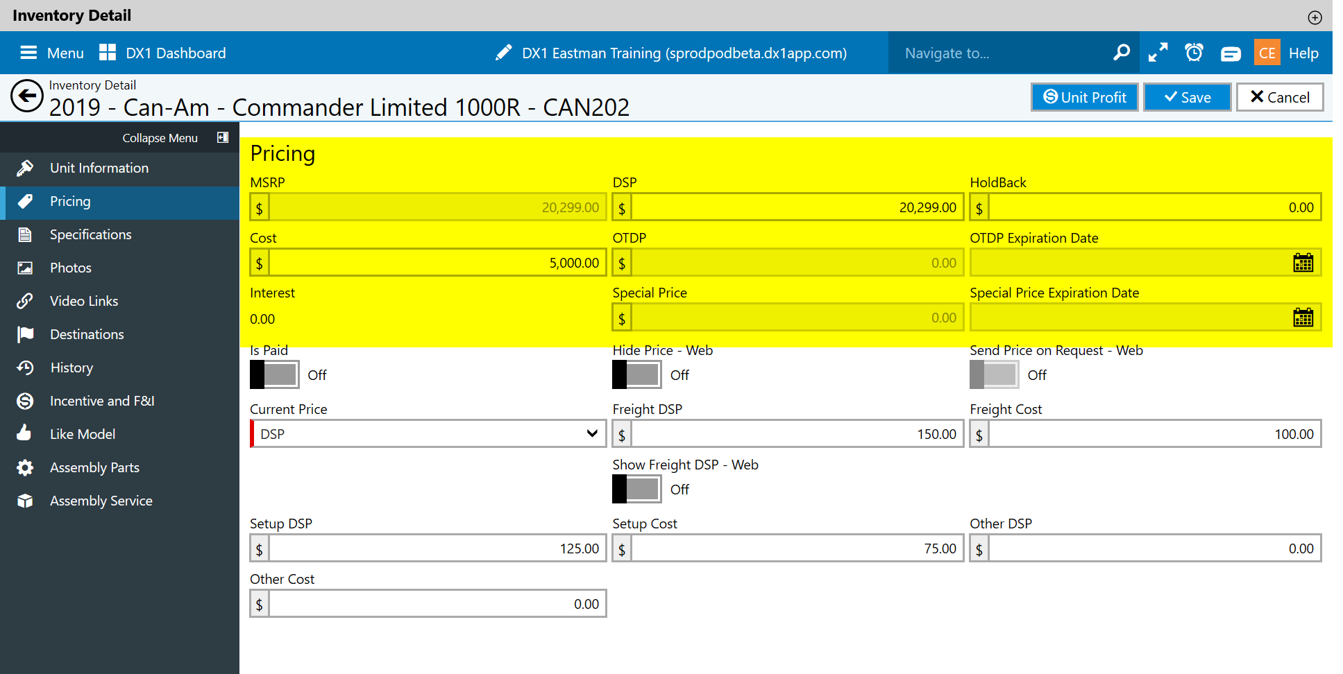Go to Specifications section

(119, 234)
